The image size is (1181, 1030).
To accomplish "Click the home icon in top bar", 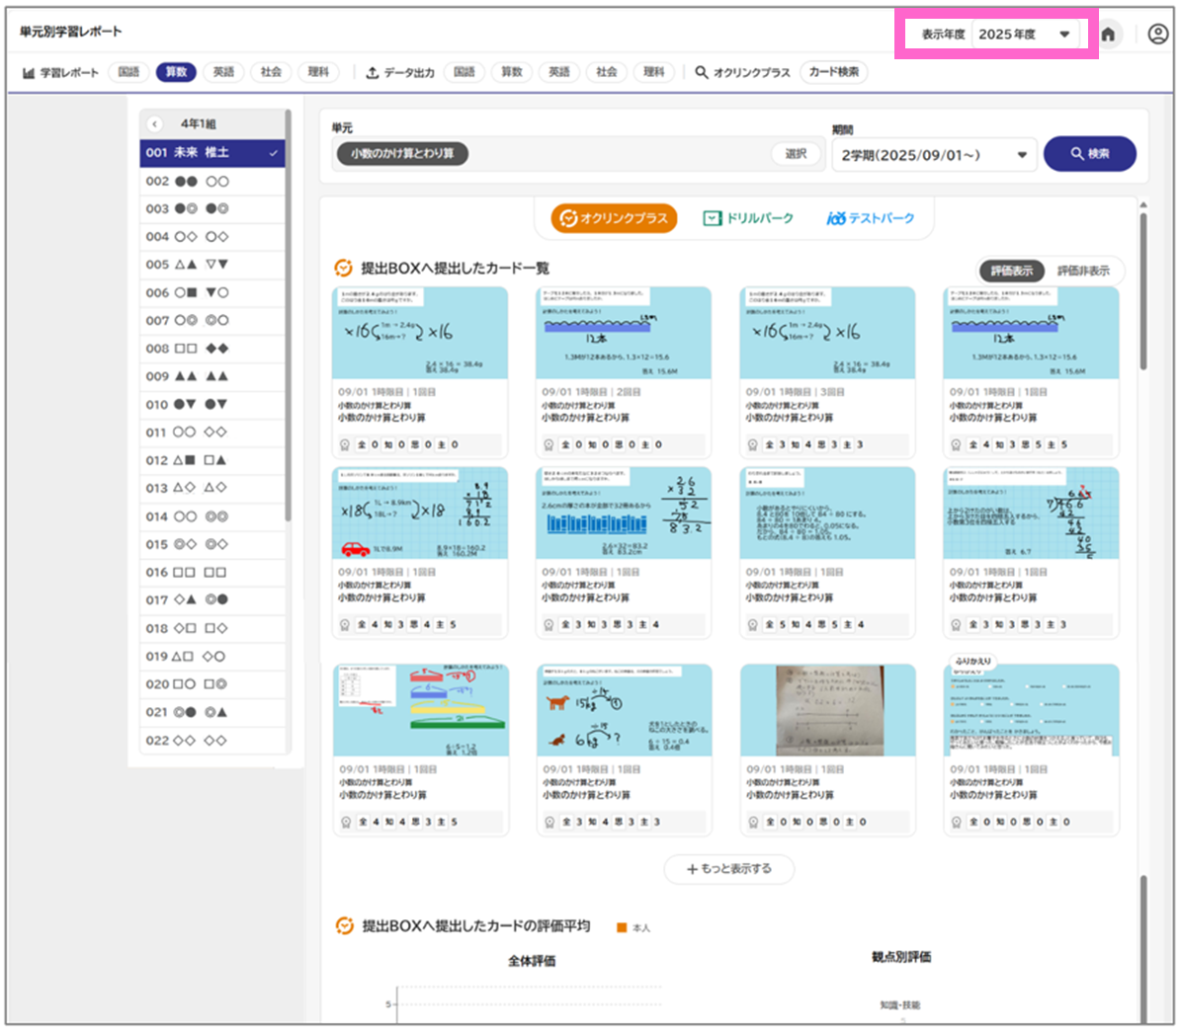I will coord(1108,35).
